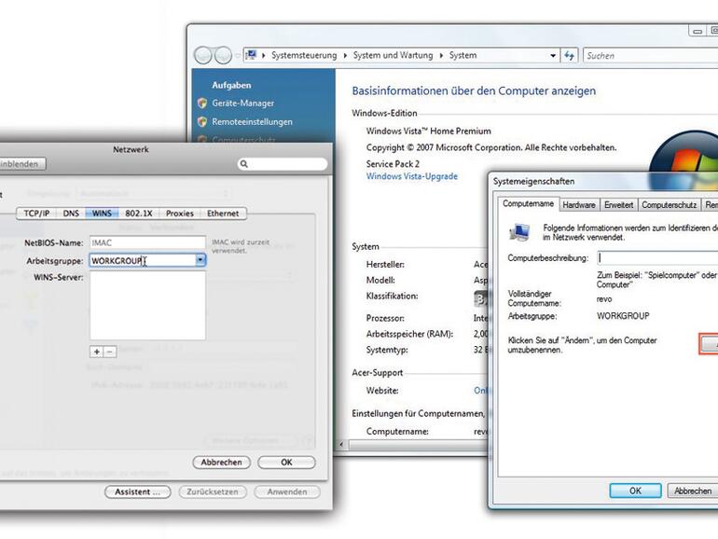
Task: Click the Windows Vista Home Premium text
Action: point(429,131)
